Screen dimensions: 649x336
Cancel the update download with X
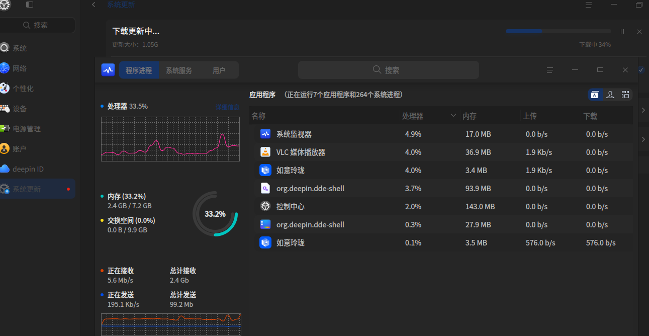(x=639, y=32)
